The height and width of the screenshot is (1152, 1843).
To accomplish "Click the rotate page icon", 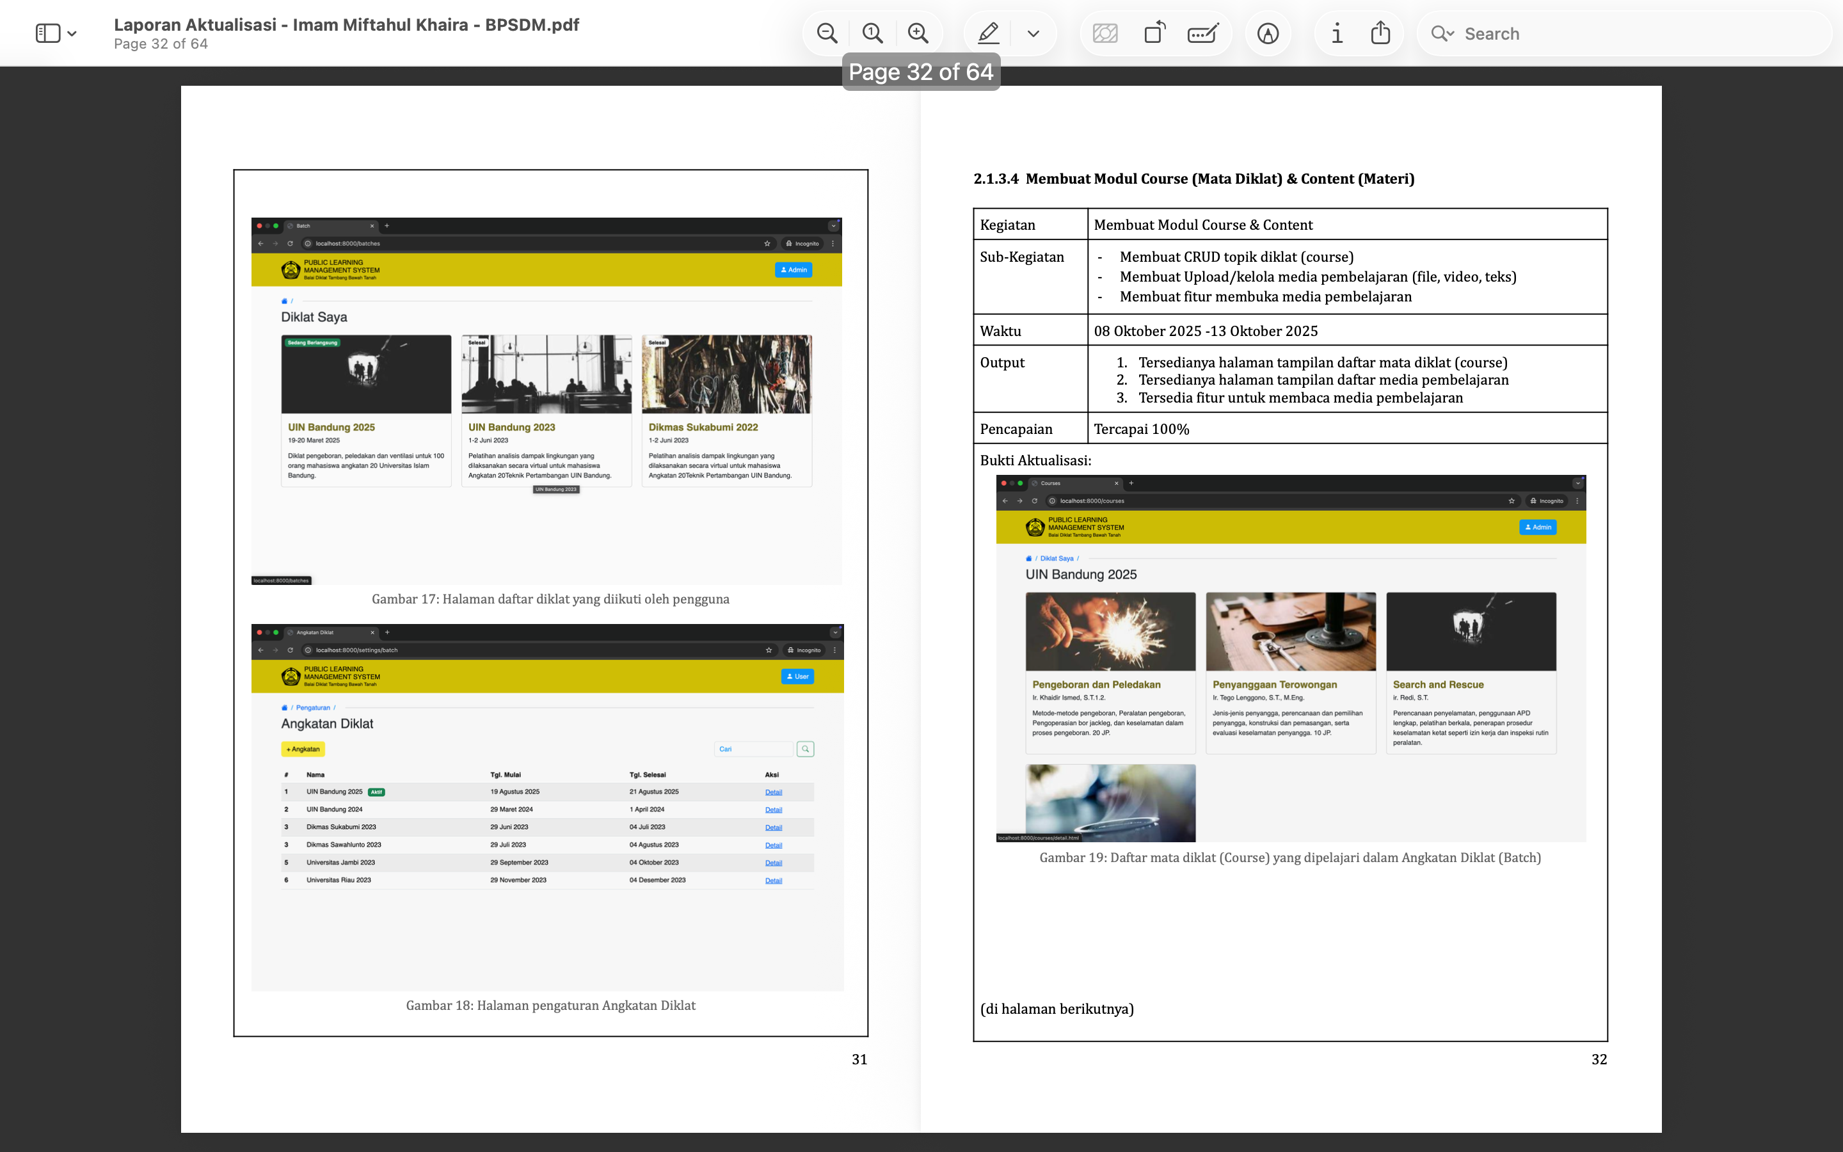I will (x=1154, y=33).
